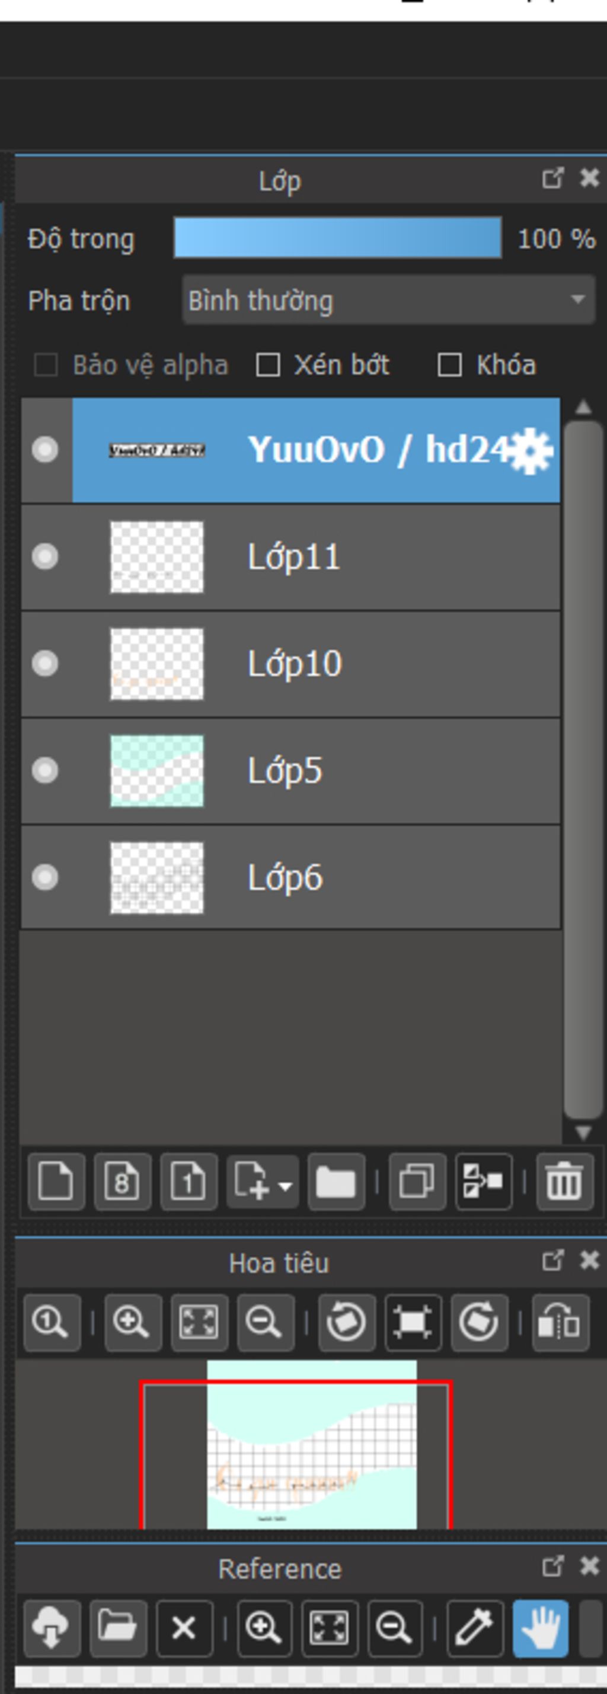Open the Pha trộn blend mode dropdown
This screenshot has height=1694, width=607.
pos(388,301)
